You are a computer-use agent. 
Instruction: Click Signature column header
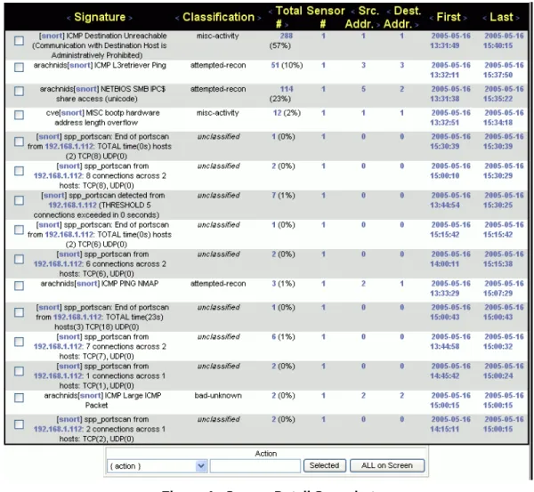click(100, 18)
